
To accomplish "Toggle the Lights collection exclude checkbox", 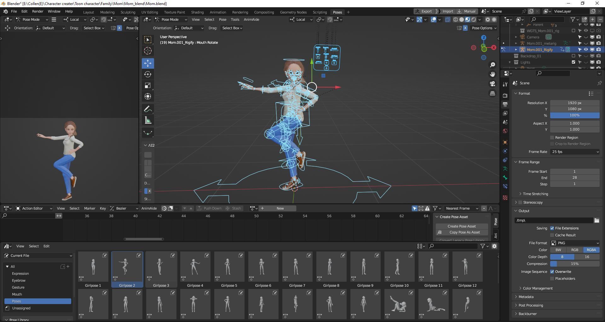I will (x=573, y=62).
